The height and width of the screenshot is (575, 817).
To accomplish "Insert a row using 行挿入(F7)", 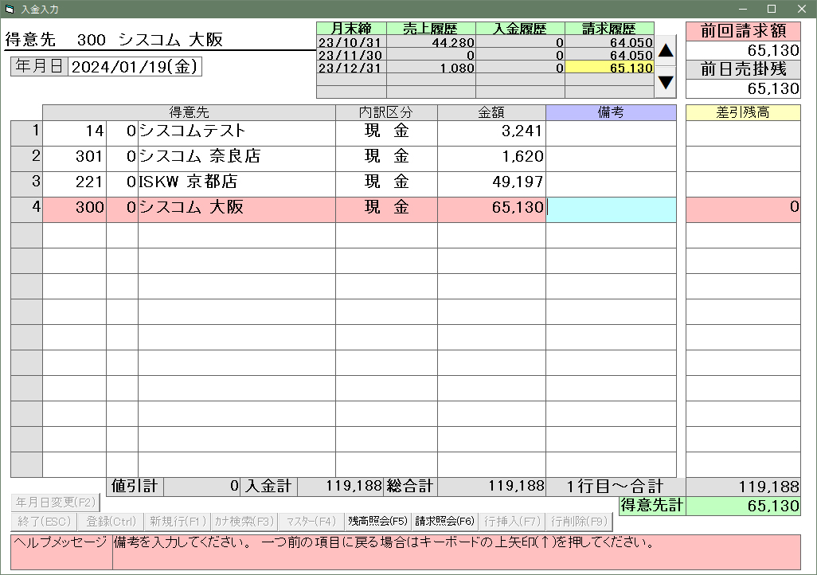I will 512,522.
